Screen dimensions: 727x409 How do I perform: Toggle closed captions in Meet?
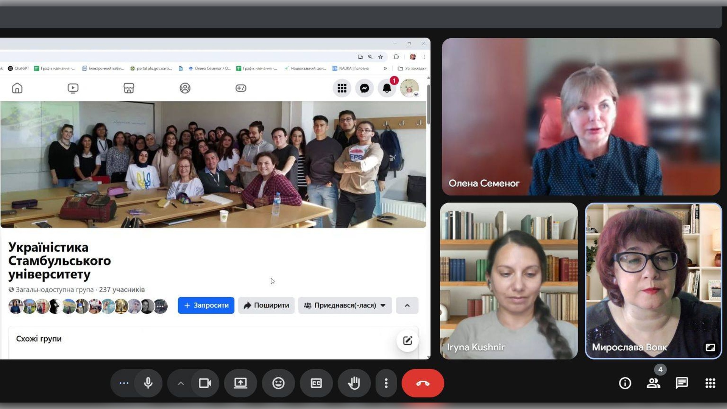pyautogui.click(x=316, y=383)
